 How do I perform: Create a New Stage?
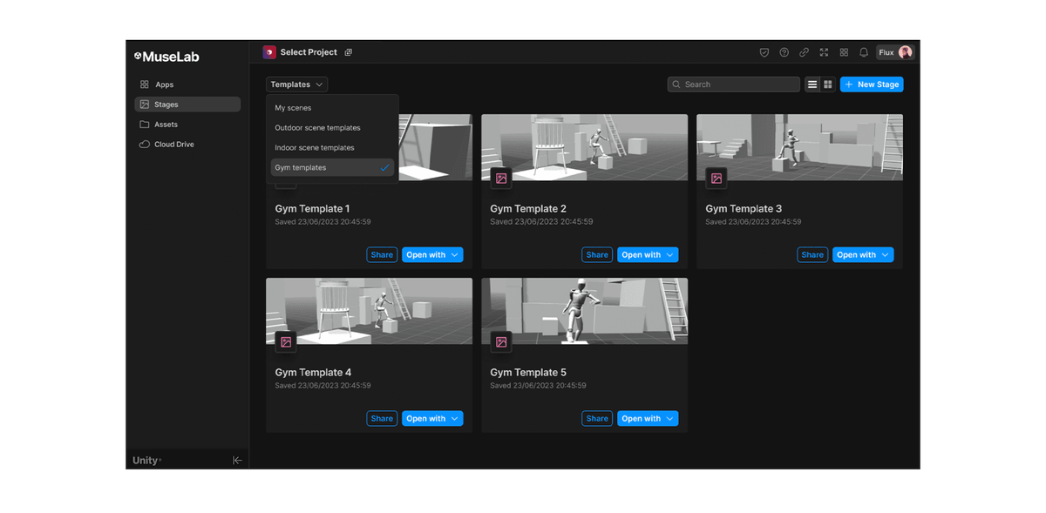[x=872, y=84]
